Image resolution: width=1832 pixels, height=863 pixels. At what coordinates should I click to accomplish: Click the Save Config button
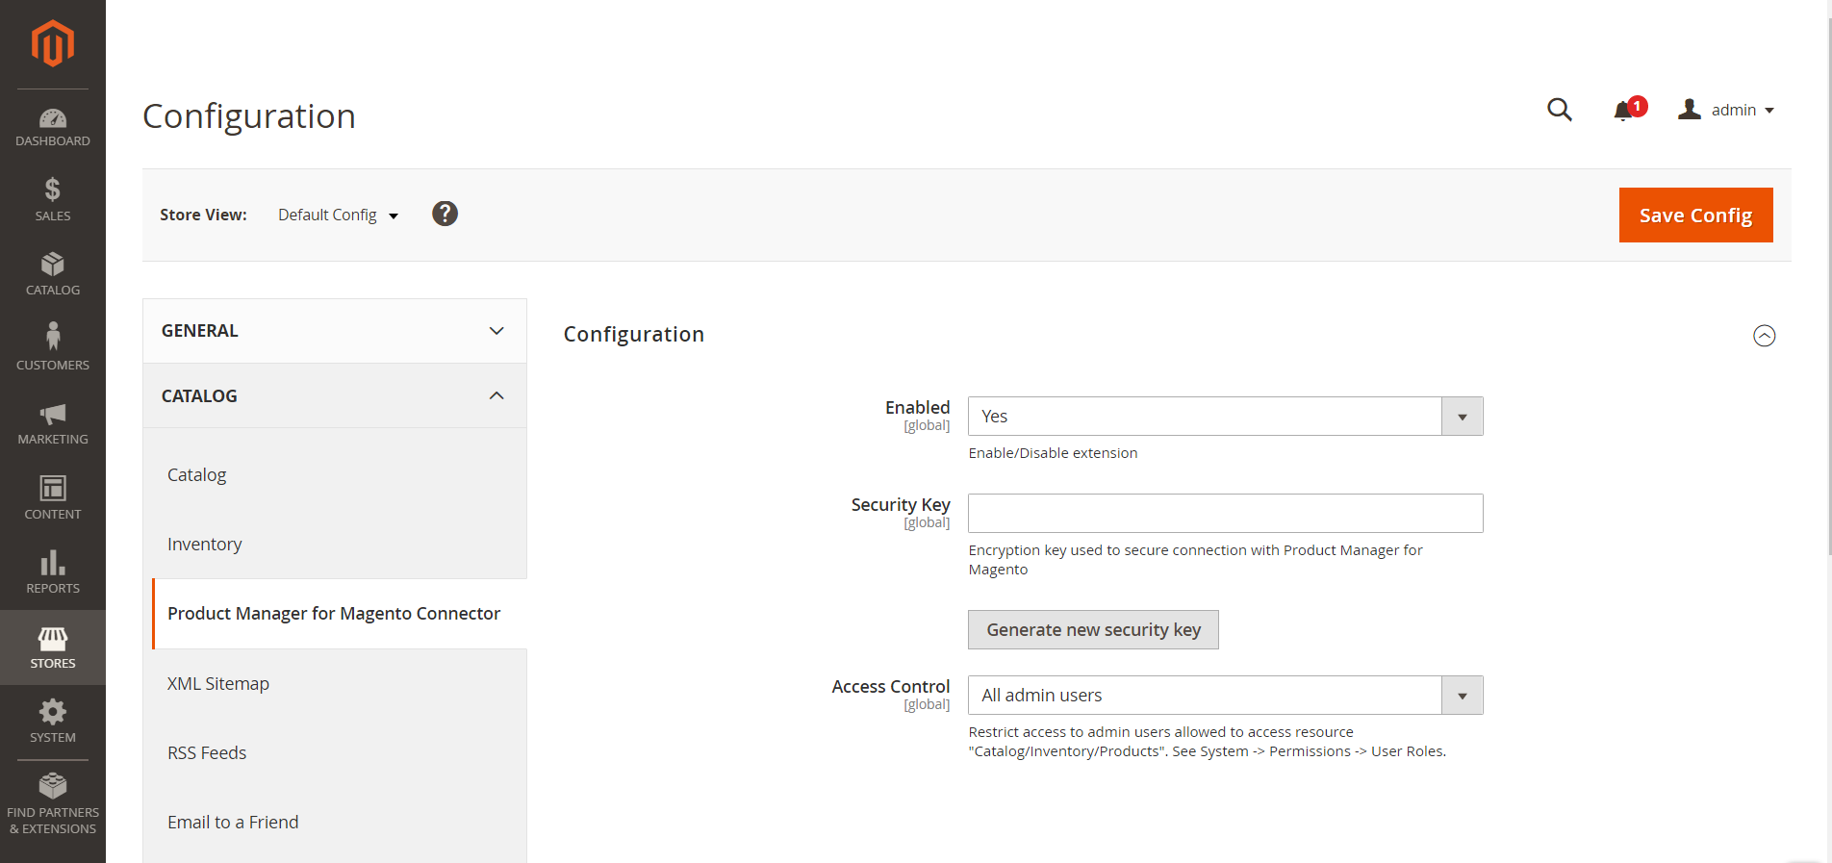tap(1695, 216)
